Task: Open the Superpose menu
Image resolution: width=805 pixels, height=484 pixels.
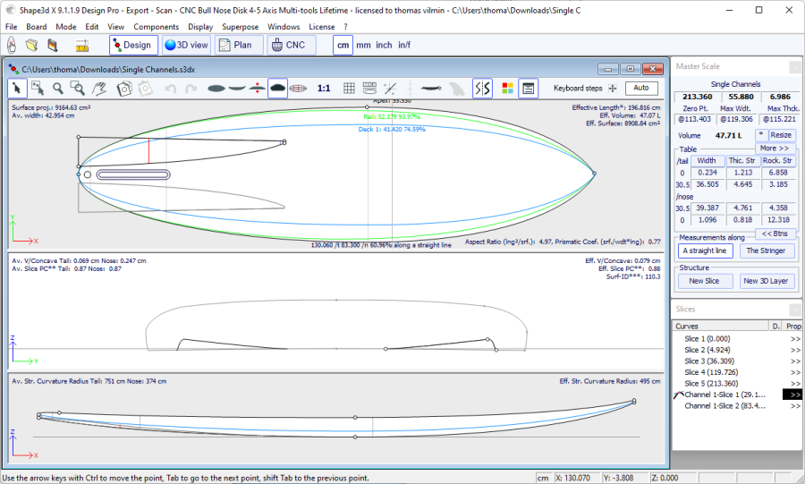Action: click(240, 27)
